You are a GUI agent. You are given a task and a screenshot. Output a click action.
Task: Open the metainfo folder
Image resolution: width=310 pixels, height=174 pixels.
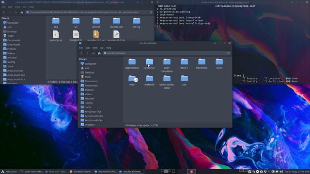[x=149, y=80]
